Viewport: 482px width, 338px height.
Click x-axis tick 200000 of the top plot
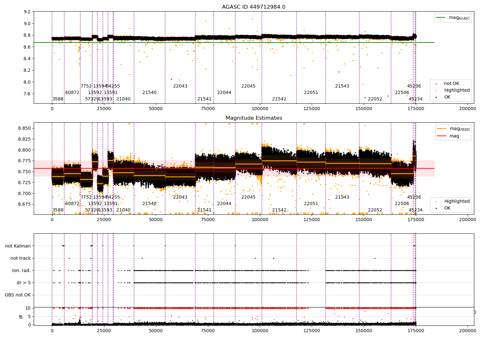click(x=468, y=109)
